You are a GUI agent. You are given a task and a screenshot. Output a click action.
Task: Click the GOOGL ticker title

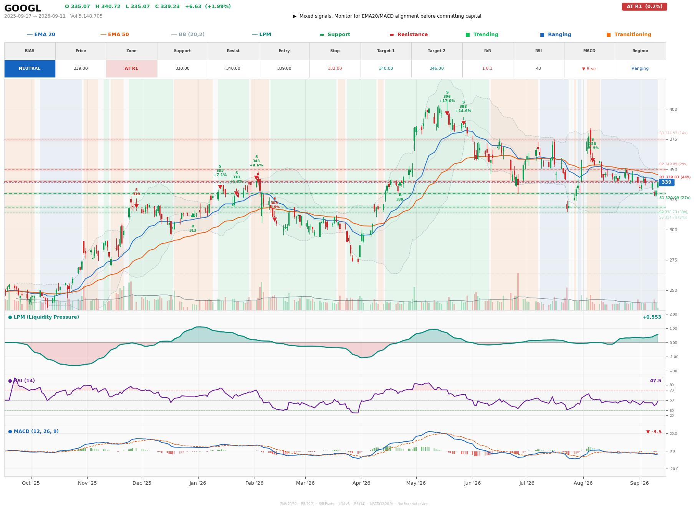coord(23,8)
